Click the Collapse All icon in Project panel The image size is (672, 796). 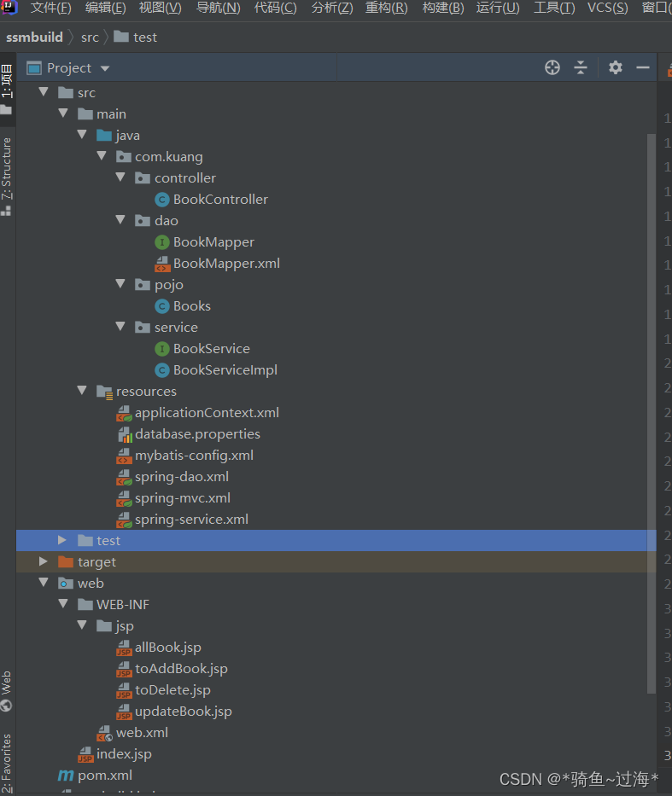coord(581,67)
